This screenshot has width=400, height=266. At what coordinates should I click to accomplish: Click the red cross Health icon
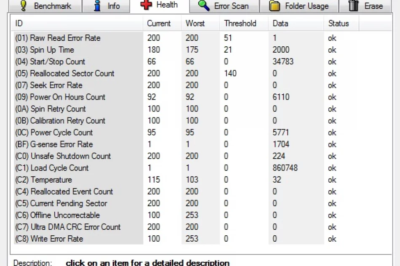[146, 5]
